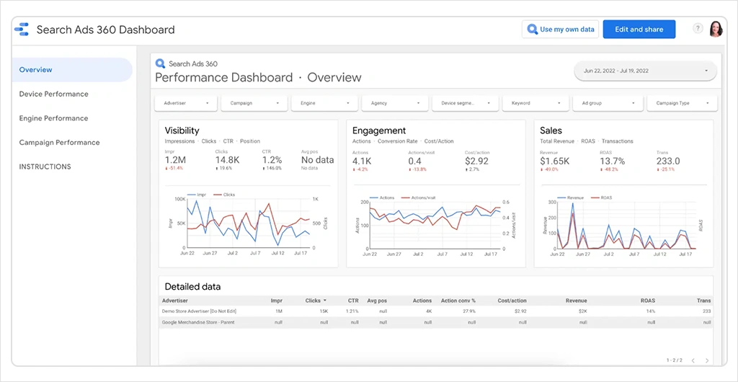Go to next table page arrow
This screenshot has width=738, height=382.
pos(707,360)
